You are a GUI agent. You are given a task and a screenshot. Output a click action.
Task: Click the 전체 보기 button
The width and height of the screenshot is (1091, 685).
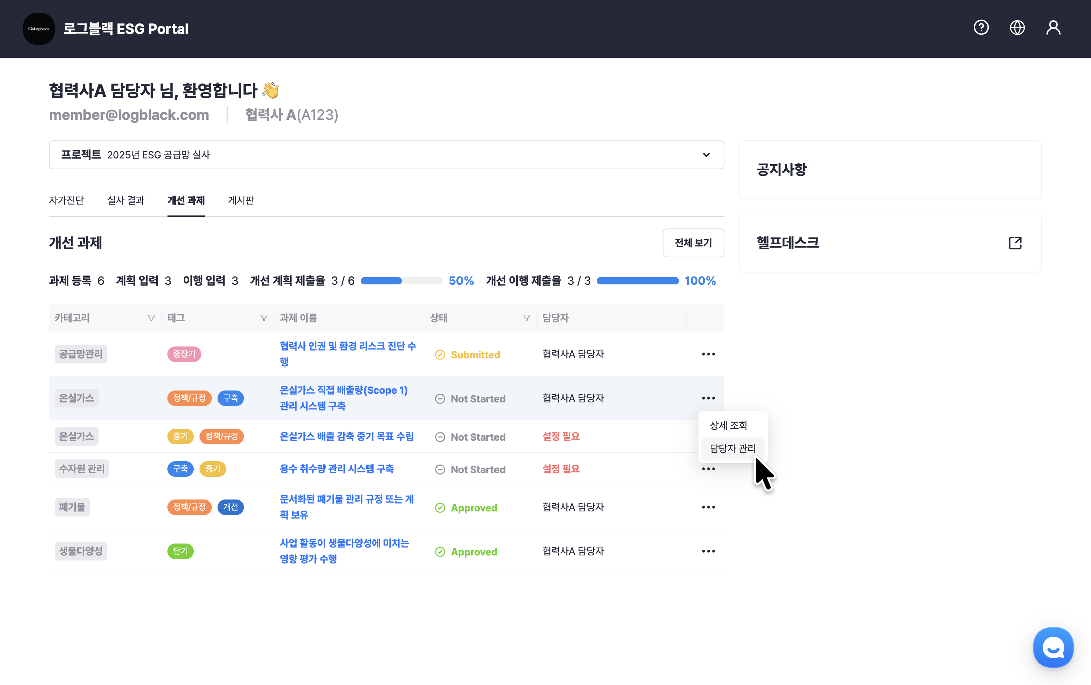click(x=693, y=243)
